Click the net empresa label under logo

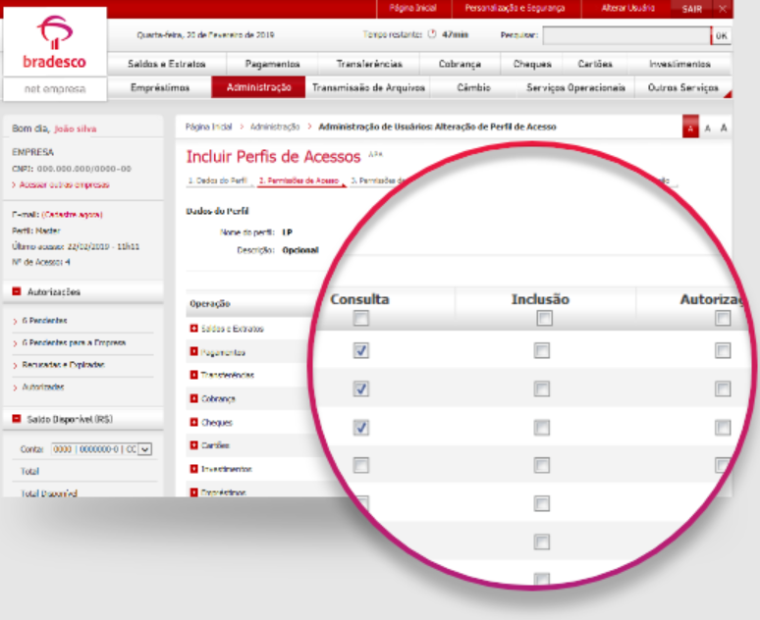55,88
